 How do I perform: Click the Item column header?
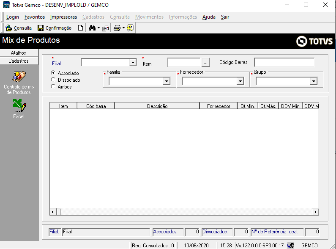coord(63,106)
